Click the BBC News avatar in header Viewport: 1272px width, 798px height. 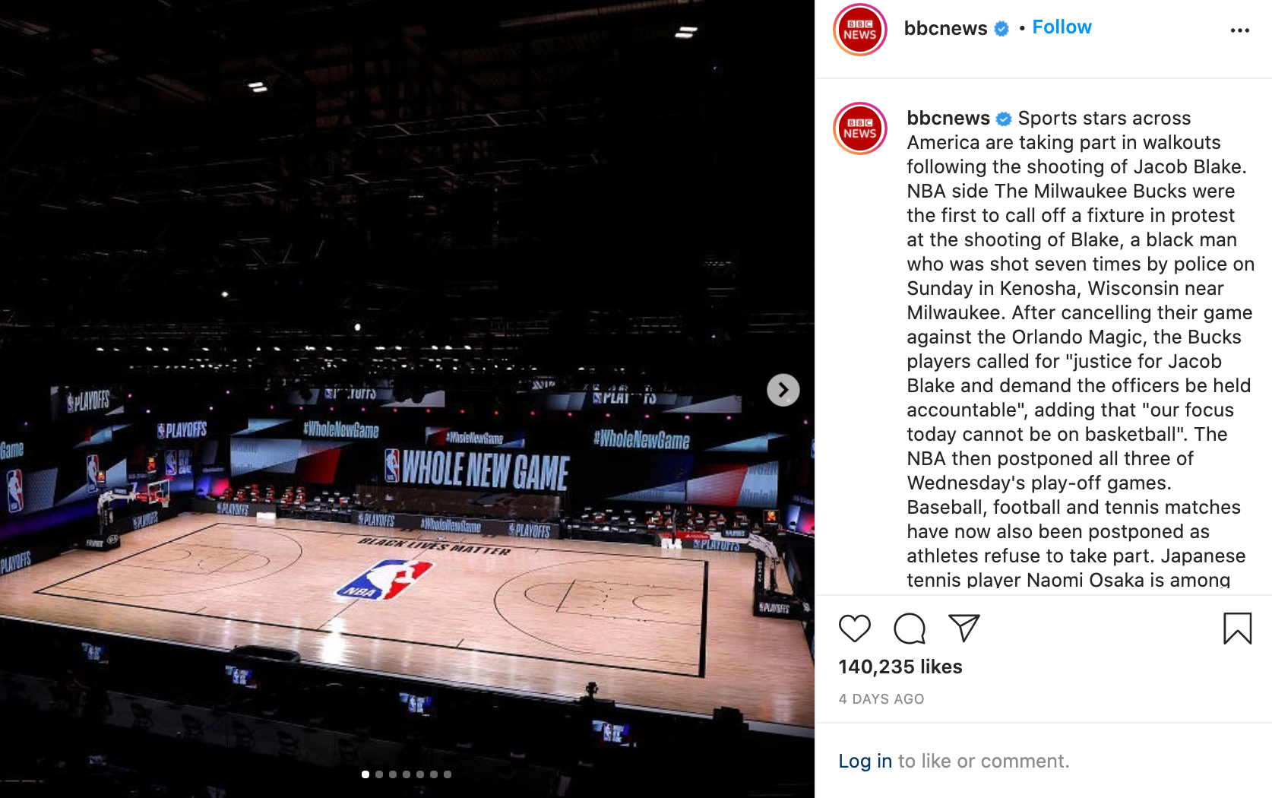click(x=860, y=30)
